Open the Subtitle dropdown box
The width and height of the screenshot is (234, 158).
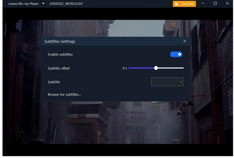click(x=167, y=82)
